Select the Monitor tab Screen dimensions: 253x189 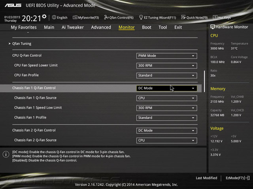coord(126,27)
